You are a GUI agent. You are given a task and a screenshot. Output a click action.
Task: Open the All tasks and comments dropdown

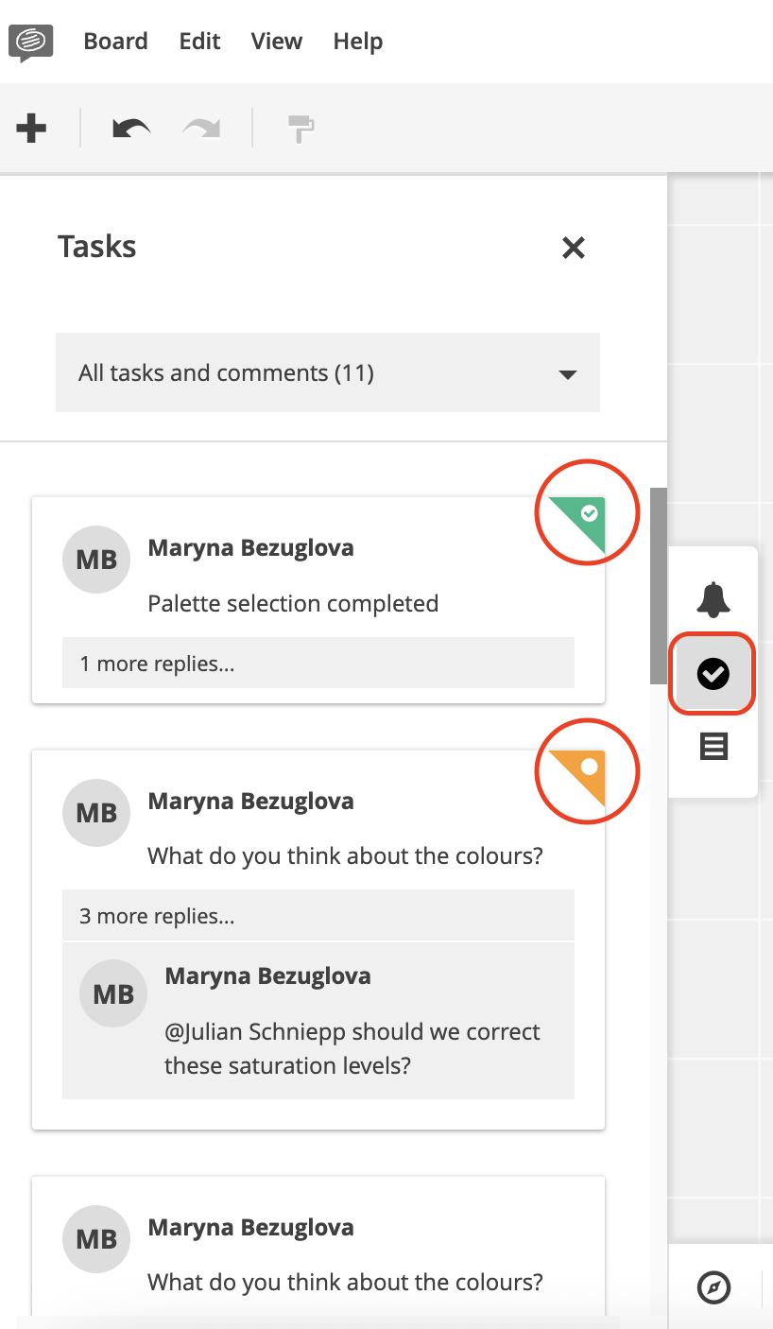click(328, 372)
